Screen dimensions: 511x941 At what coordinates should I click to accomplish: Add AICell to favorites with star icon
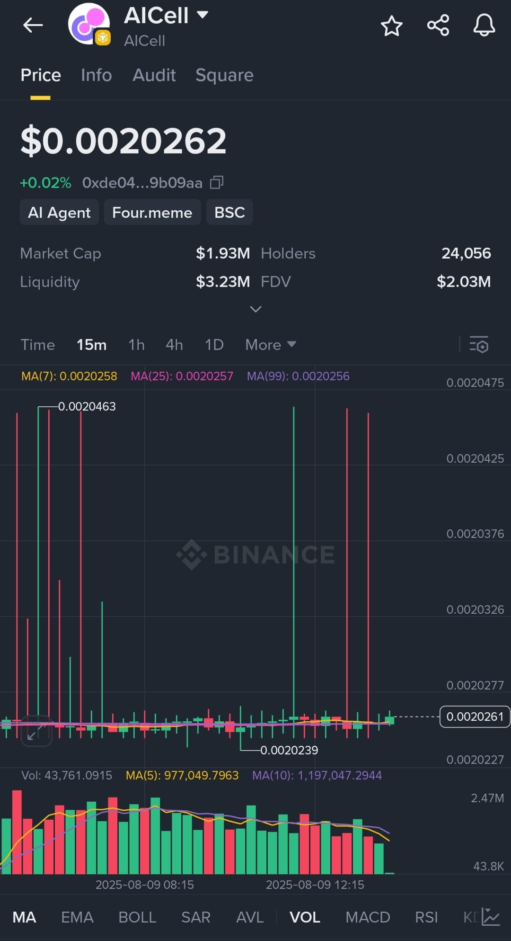coord(391,26)
